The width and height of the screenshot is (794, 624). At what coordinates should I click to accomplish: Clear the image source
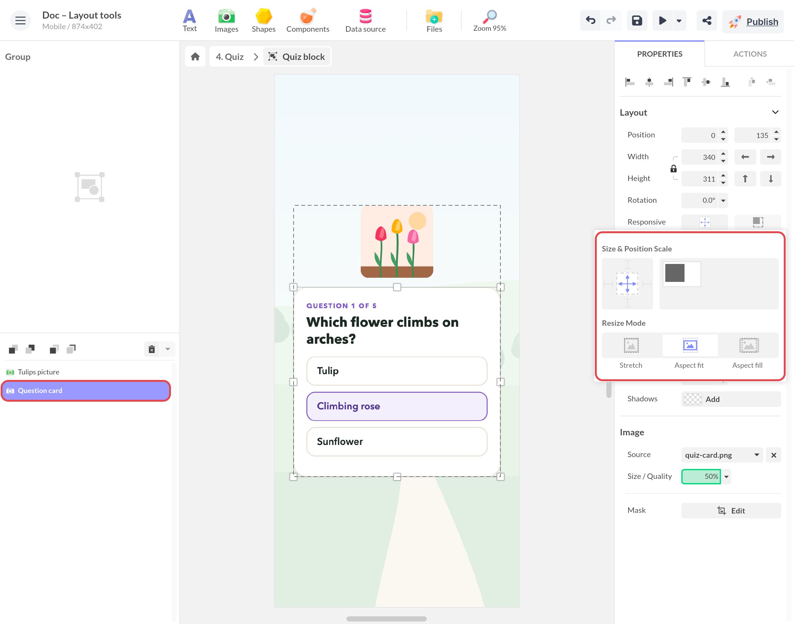click(x=774, y=455)
